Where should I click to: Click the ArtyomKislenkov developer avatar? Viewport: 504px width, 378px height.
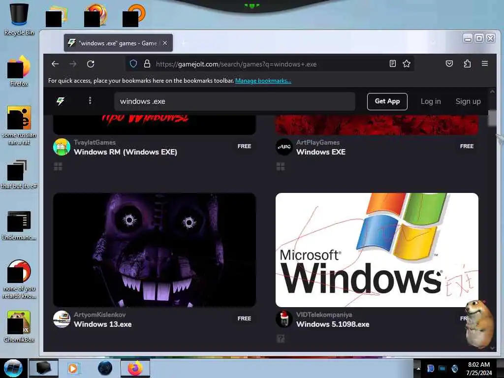click(62, 319)
